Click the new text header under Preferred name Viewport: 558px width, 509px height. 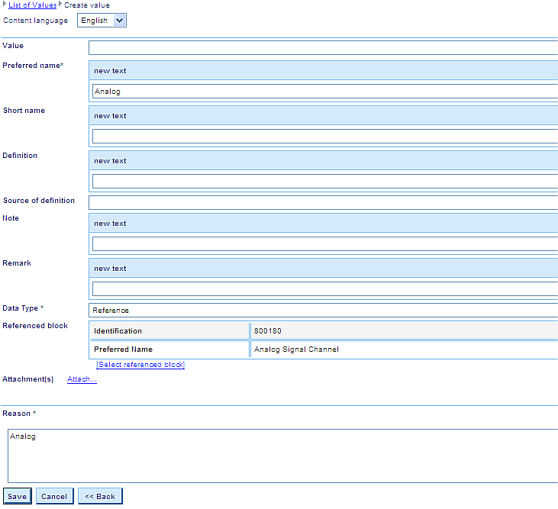(325, 71)
